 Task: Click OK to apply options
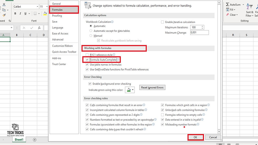195,137
